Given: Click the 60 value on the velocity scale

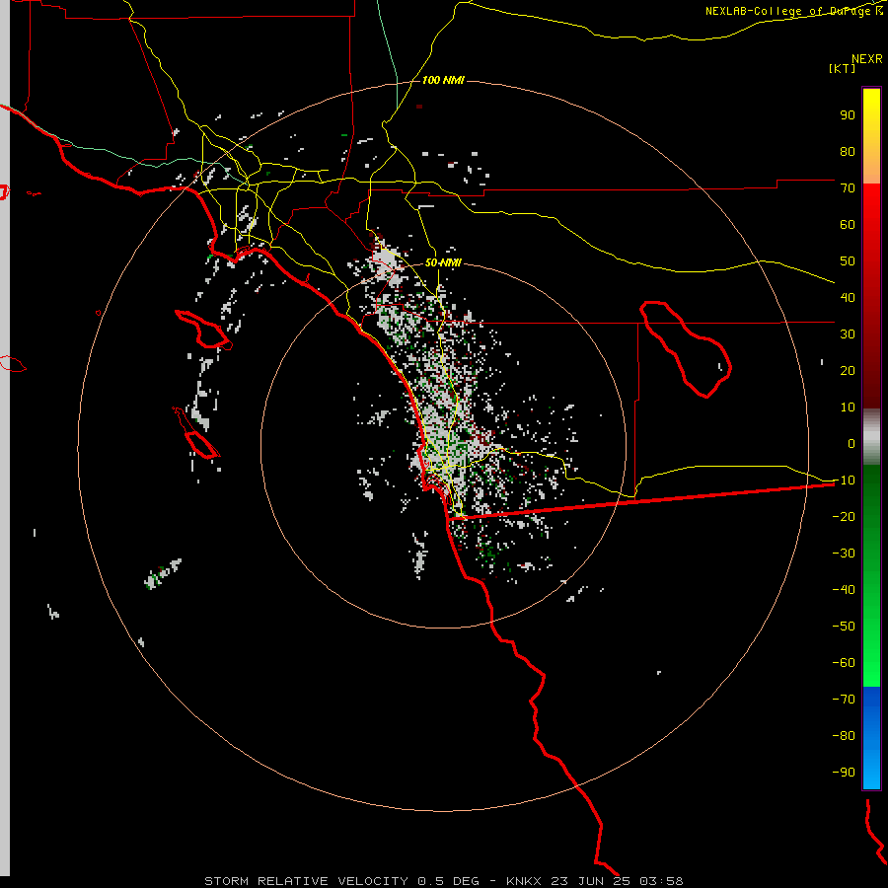Looking at the screenshot, I should (848, 225).
